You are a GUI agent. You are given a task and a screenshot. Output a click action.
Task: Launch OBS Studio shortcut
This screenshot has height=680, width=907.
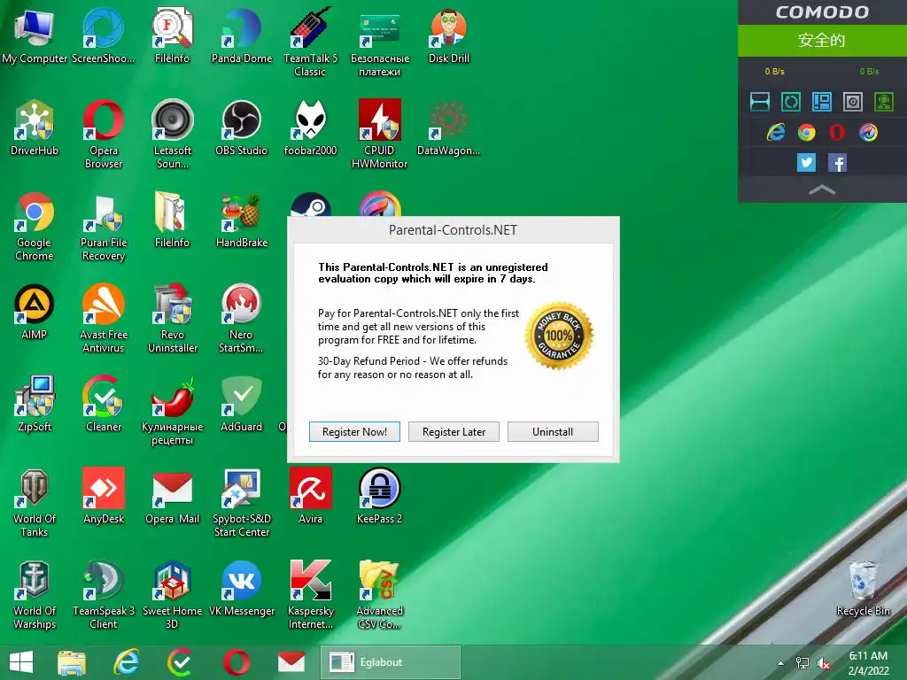pos(241,127)
